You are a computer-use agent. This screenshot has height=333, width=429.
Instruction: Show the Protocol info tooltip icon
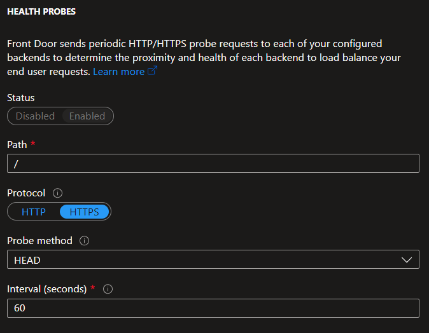pos(57,193)
